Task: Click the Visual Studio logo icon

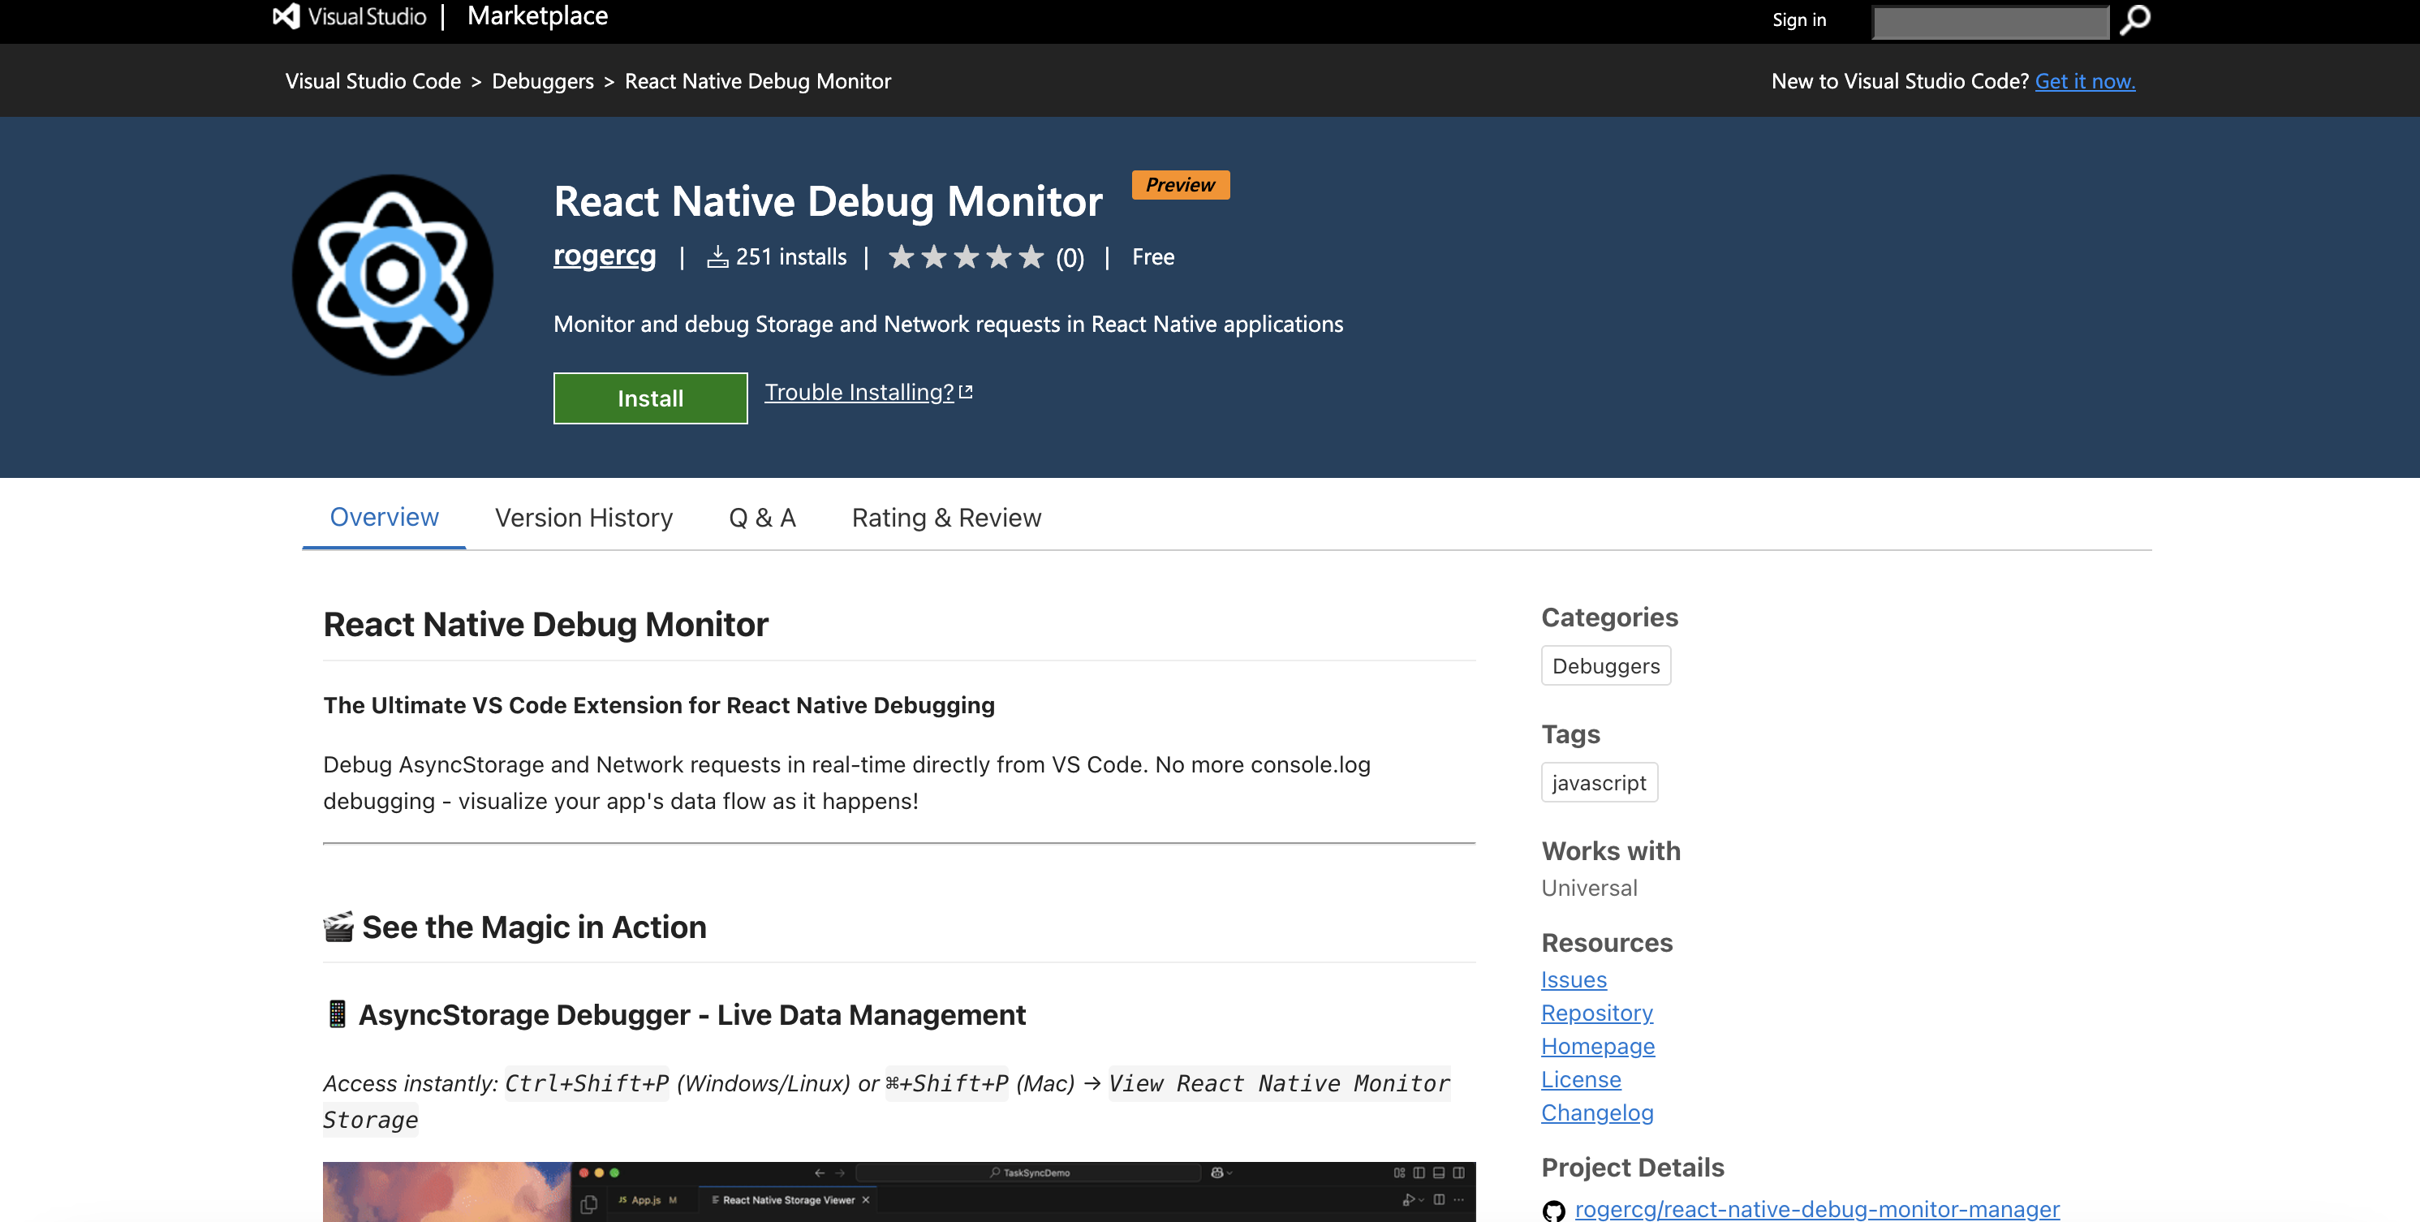Action: (286, 16)
